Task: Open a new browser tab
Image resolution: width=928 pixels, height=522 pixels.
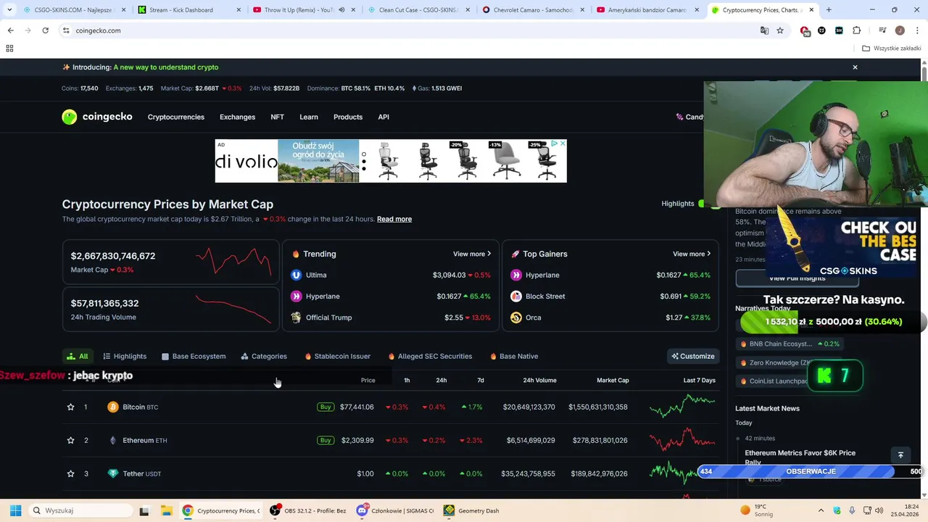Action: [x=829, y=10]
